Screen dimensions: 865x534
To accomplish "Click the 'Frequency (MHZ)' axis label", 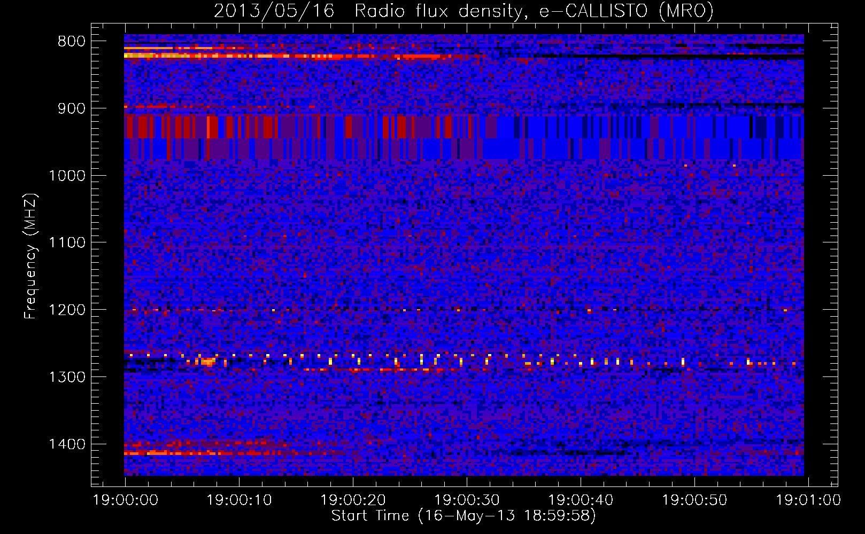I will click(x=30, y=256).
